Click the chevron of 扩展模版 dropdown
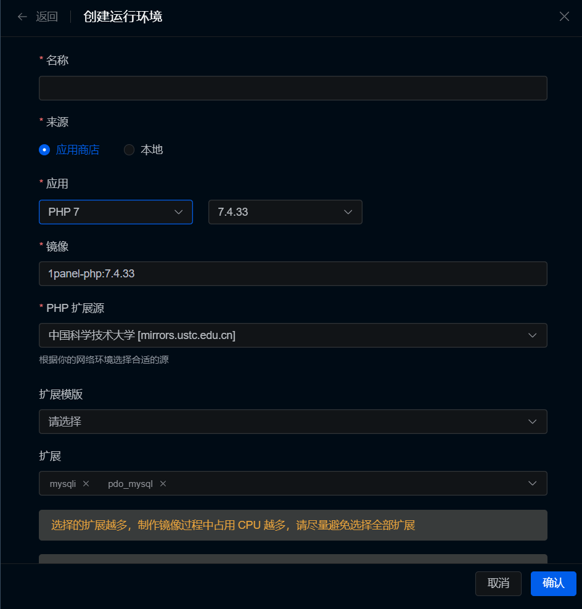Image resolution: width=582 pixels, height=609 pixels. click(532, 422)
